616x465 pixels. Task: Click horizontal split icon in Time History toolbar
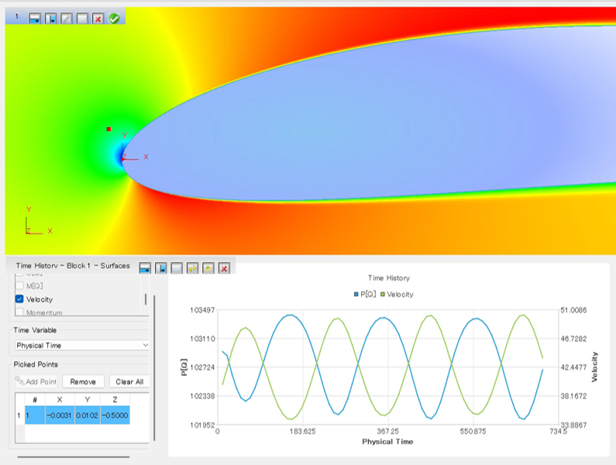point(145,268)
